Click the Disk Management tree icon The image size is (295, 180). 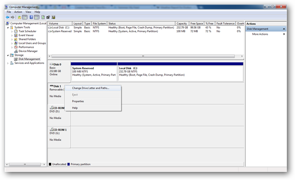click(x=16, y=59)
